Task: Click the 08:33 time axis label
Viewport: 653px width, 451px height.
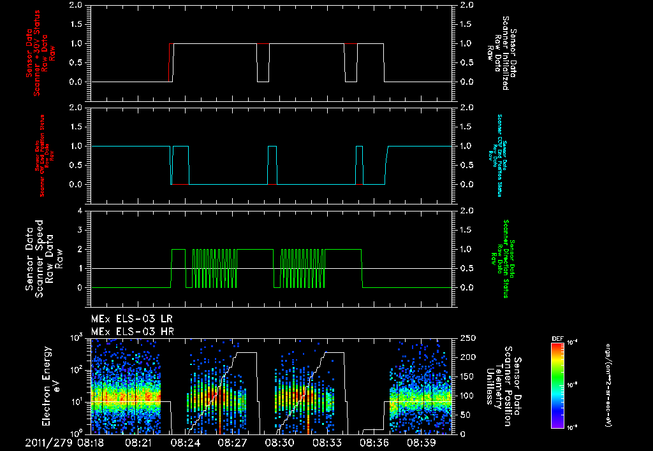Action: (x=327, y=443)
